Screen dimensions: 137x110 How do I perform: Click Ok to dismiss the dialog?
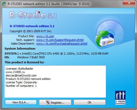click(x=89, y=102)
